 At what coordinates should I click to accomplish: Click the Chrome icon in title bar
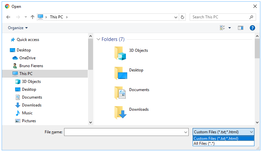tap(7, 6)
